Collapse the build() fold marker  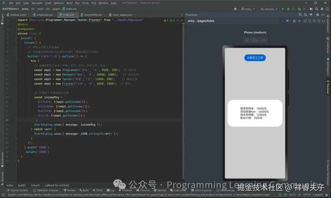click(x=17, y=38)
